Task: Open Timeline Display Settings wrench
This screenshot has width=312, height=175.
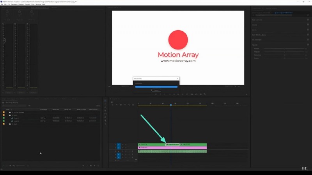Action: click(x=129, y=105)
